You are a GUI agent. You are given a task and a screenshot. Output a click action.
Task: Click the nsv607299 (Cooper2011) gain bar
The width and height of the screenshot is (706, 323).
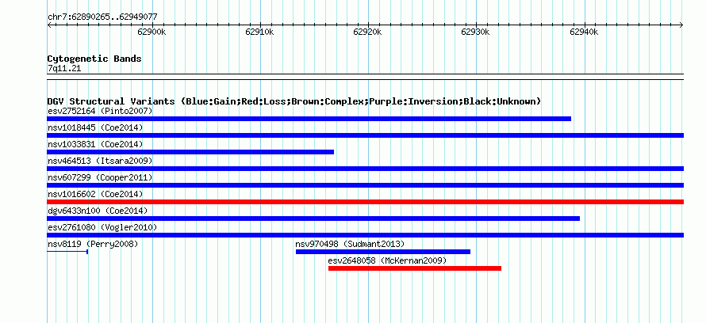(366, 185)
